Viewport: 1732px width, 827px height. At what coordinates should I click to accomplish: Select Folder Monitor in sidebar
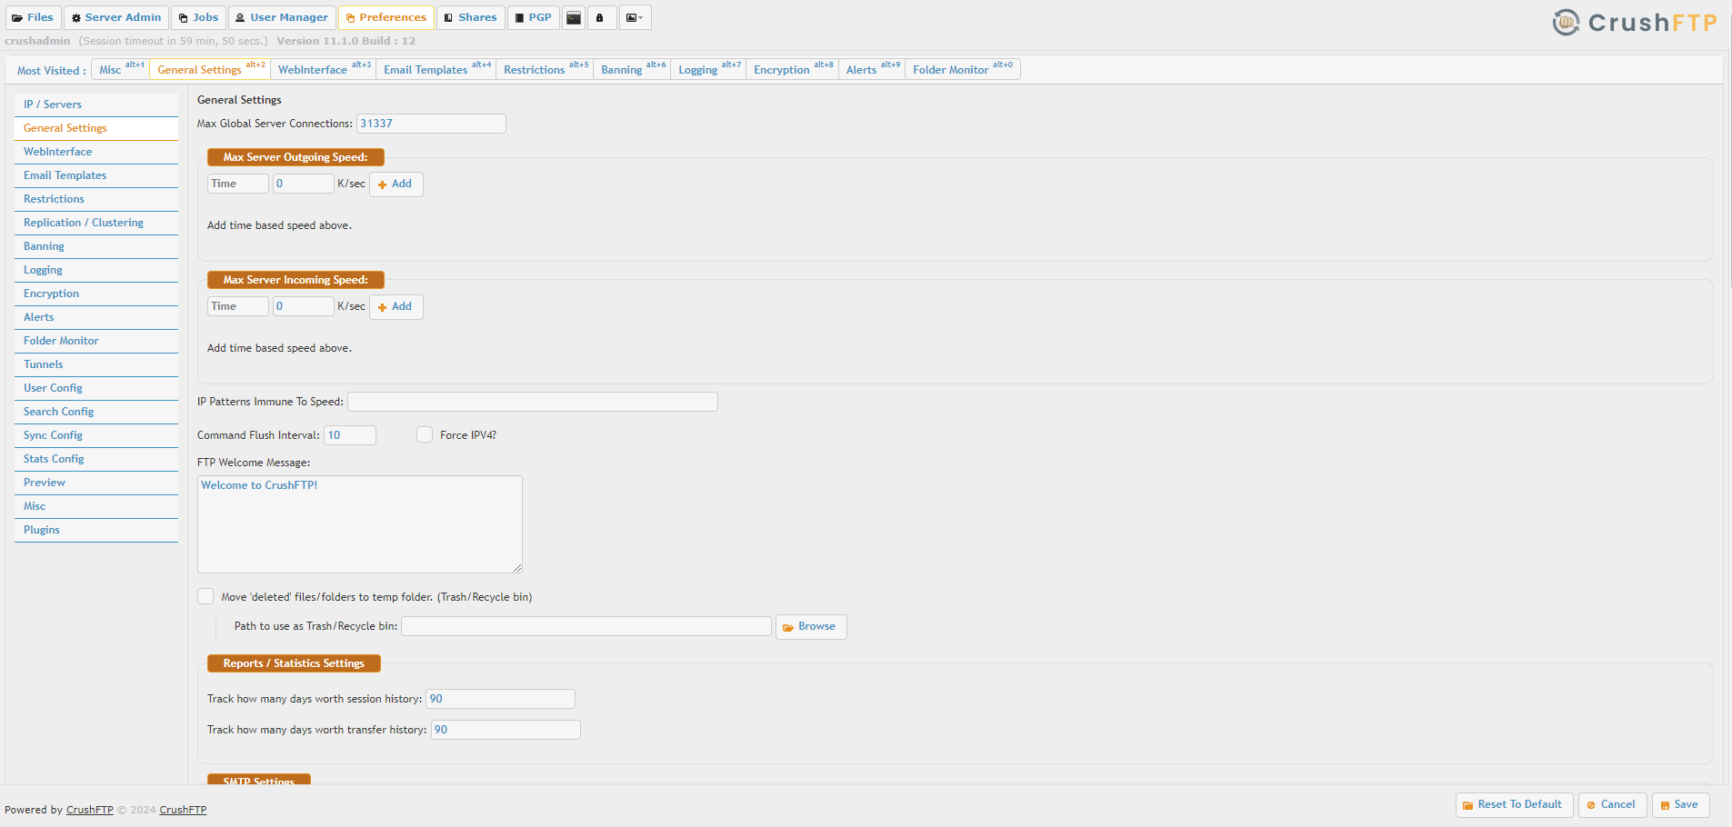point(96,341)
